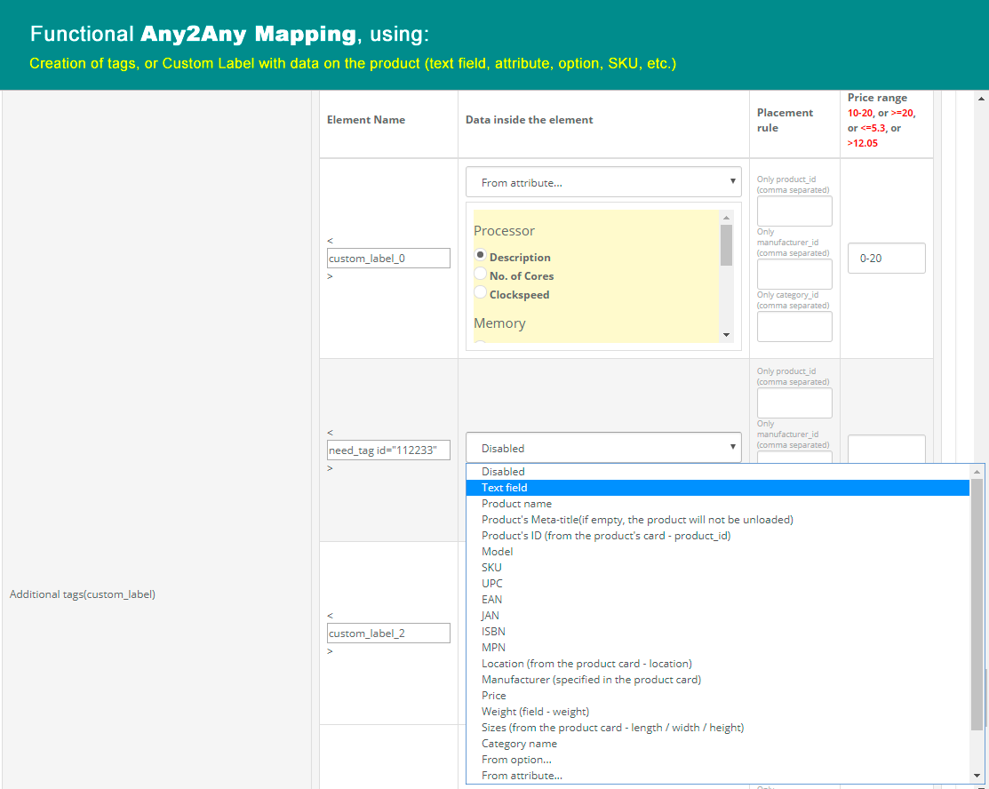Image resolution: width=989 pixels, height=789 pixels.
Task: Choose 'EAN' option in dropdown list
Action: coord(718,599)
